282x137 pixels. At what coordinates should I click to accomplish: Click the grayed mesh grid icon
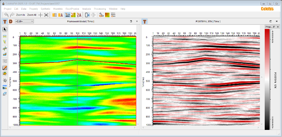(5, 61)
